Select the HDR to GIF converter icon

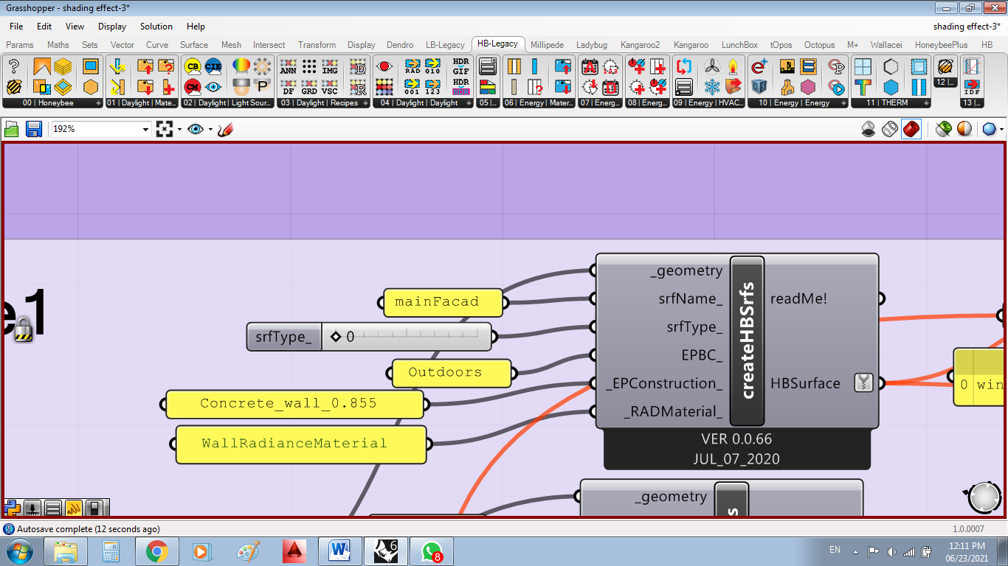click(x=461, y=66)
